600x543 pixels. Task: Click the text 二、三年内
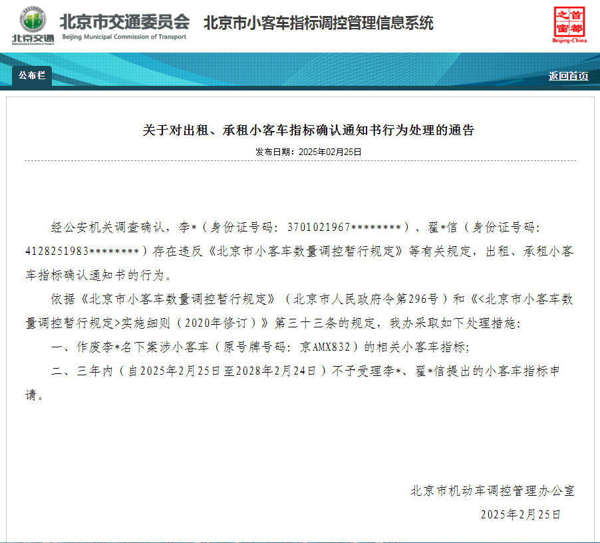[82, 371]
